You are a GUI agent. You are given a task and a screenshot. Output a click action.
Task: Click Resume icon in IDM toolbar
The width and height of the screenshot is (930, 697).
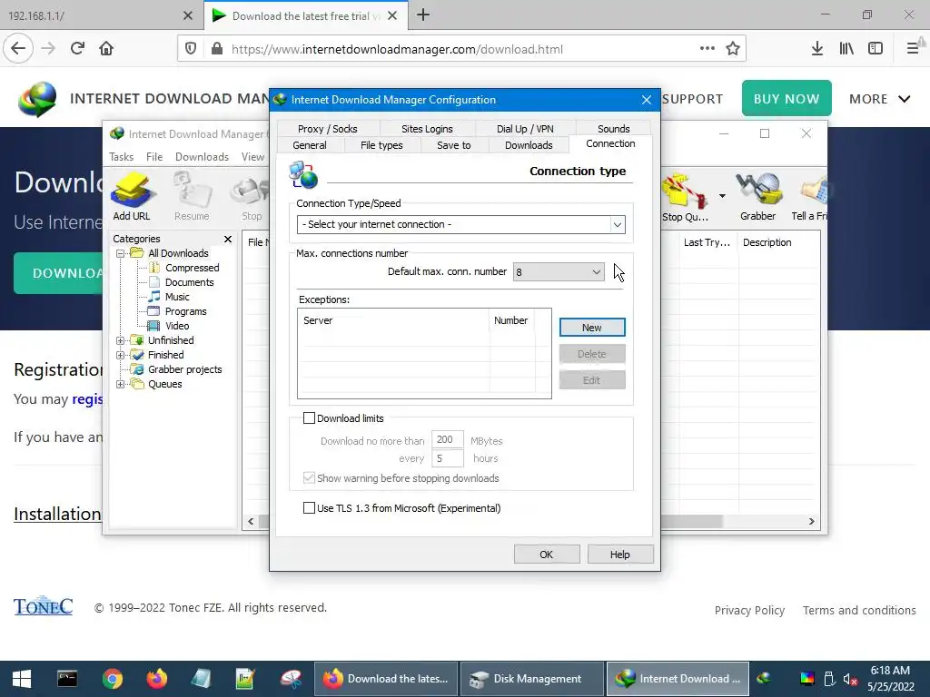tap(192, 196)
